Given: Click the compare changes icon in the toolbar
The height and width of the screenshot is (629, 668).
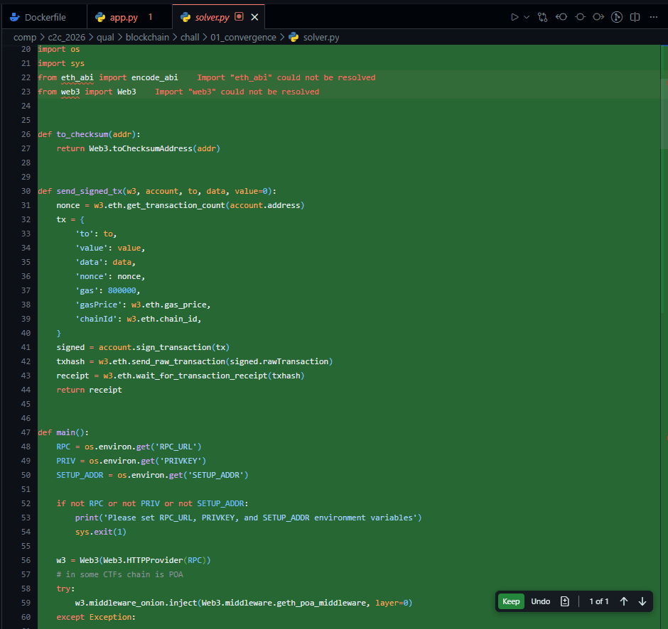Looking at the screenshot, I should (x=543, y=16).
